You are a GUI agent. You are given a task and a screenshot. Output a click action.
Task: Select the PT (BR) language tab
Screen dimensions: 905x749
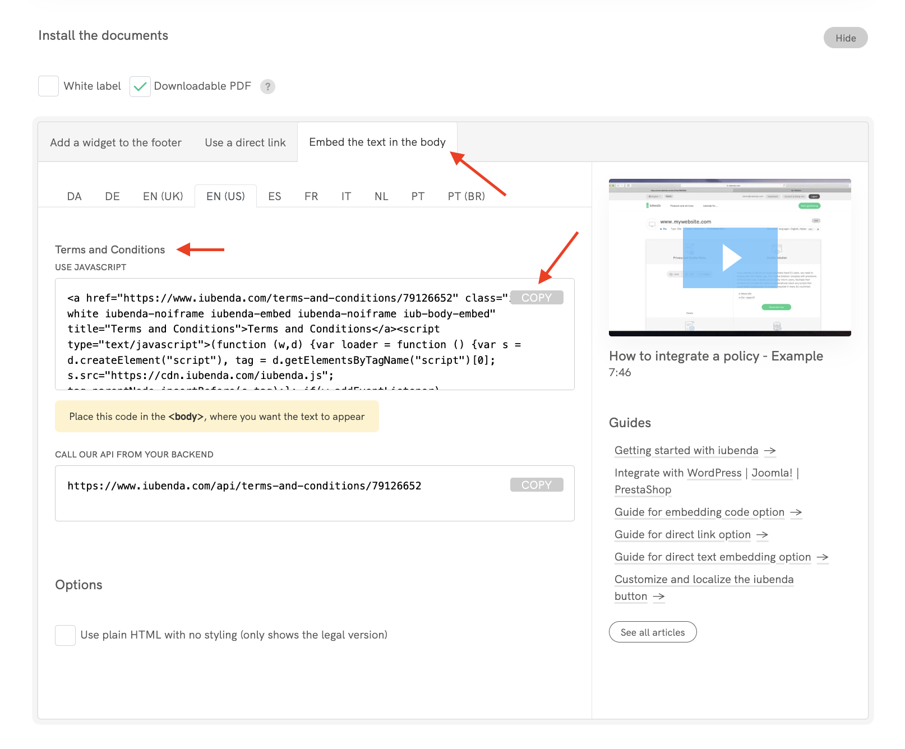[x=465, y=196]
